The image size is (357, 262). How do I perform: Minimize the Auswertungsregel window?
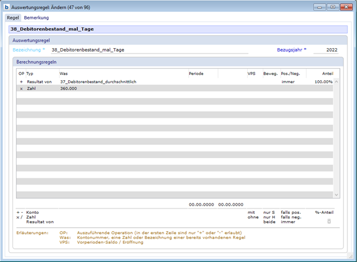[x=321, y=7]
